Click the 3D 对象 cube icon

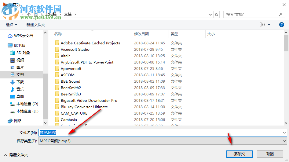[12, 53]
